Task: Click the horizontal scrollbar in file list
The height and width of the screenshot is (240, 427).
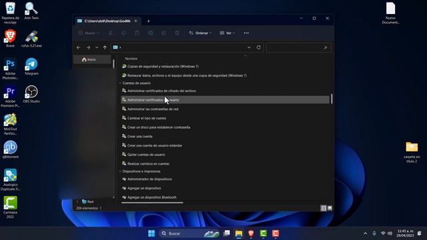Action: click(x=152, y=203)
